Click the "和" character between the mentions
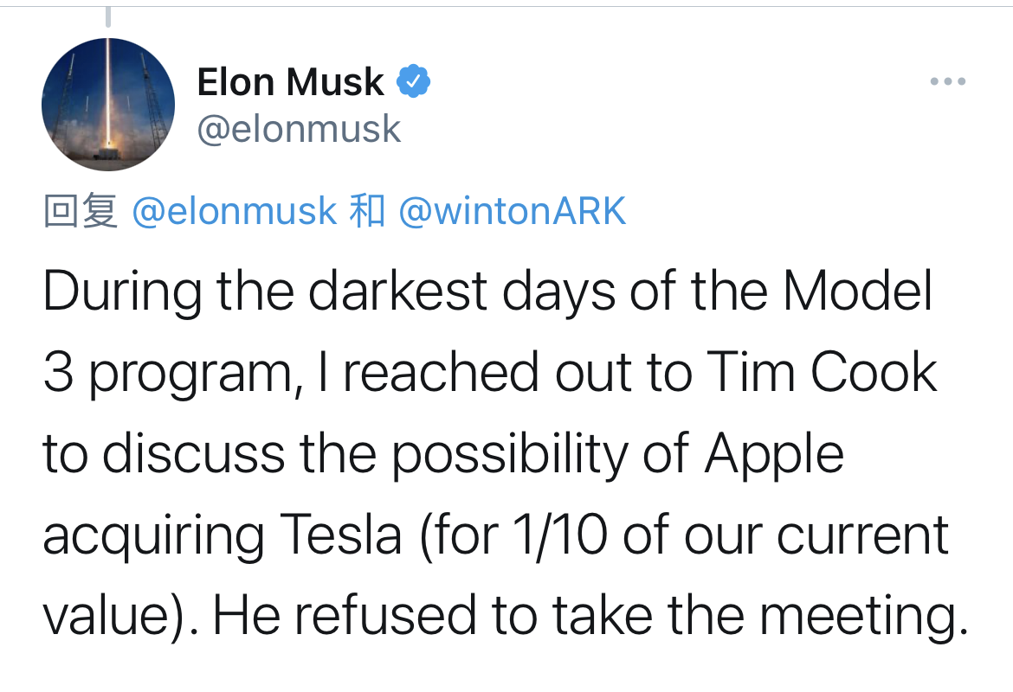1013x692 pixels. pos(366,212)
